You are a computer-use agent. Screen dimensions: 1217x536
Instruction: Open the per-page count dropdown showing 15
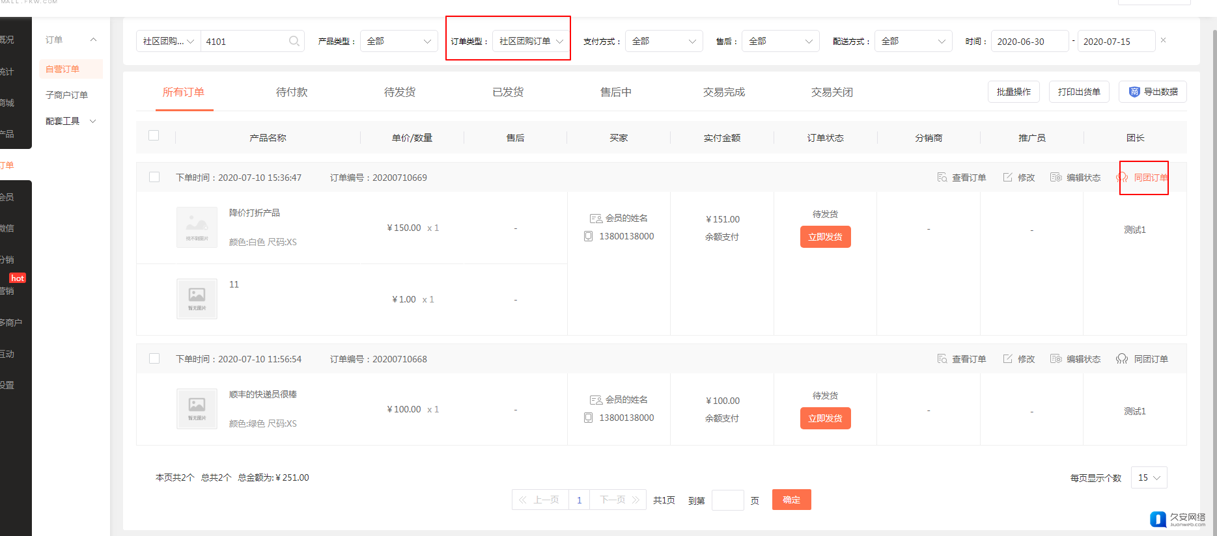pyautogui.click(x=1149, y=477)
